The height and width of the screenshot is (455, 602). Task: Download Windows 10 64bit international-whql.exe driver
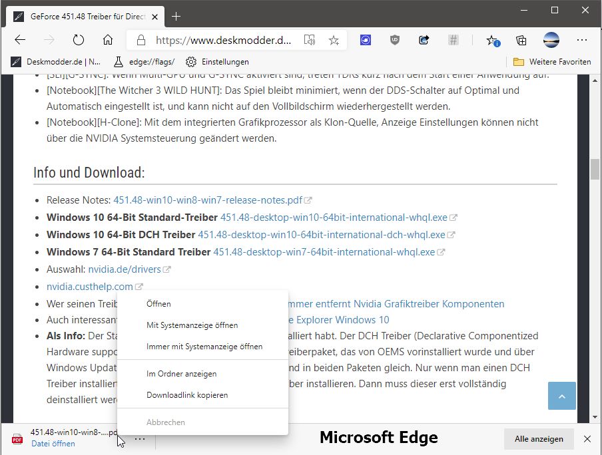[334, 218]
